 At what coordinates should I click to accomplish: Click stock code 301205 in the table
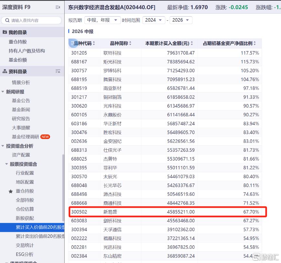(x=79, y=53)
